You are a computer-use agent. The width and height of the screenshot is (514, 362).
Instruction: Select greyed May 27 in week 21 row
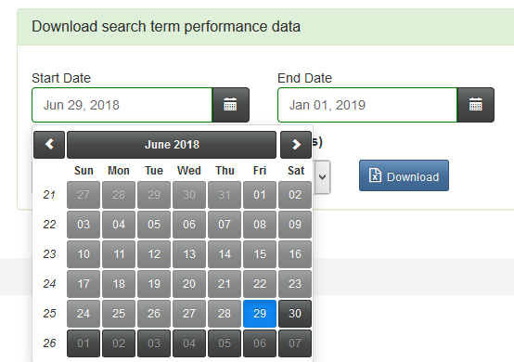tap(84, 195)
